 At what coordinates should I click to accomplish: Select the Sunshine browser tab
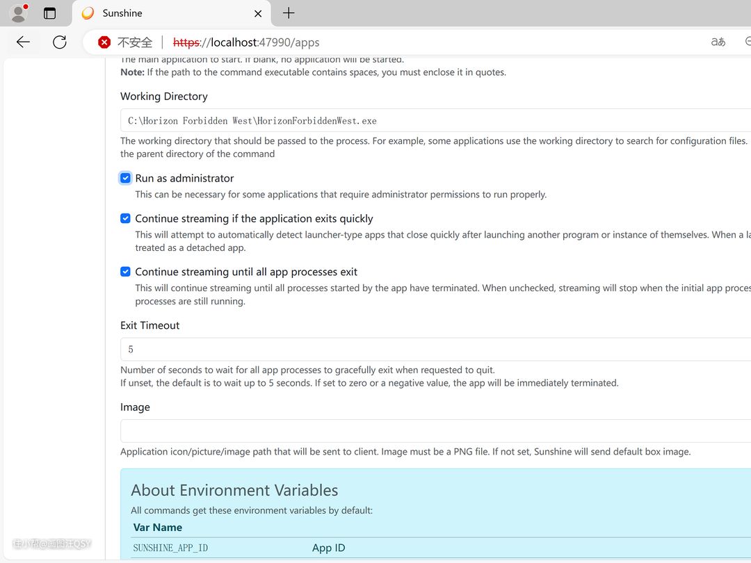(172, 13)
